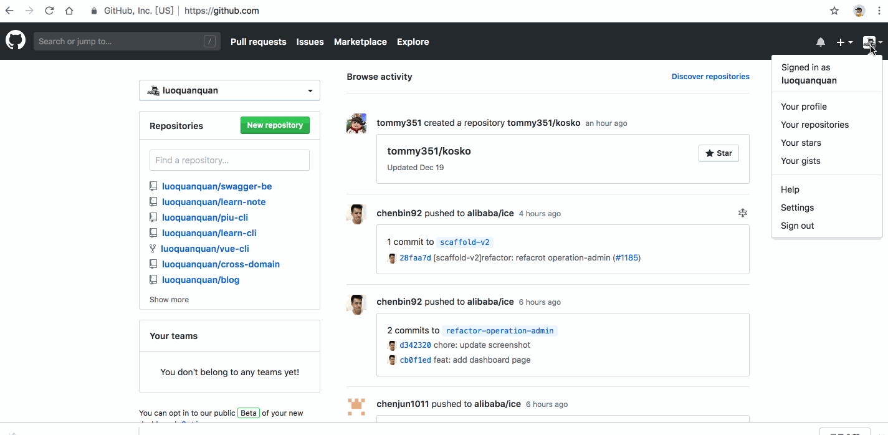
Task: Star the tommy351/kosko repository
Action: coord(719,153)
